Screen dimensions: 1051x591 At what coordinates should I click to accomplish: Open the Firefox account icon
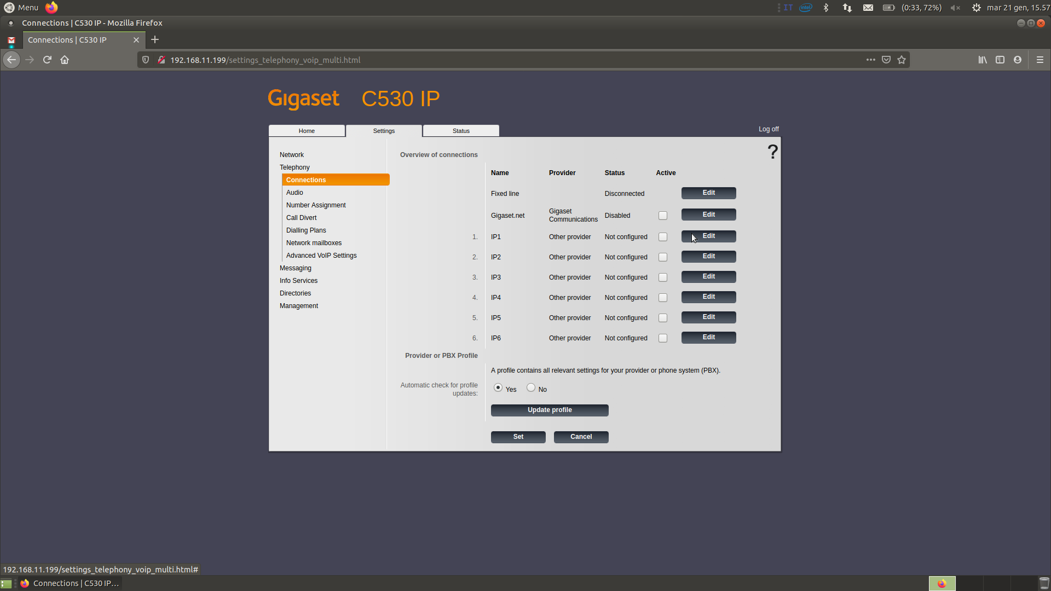click(1018, 60)
